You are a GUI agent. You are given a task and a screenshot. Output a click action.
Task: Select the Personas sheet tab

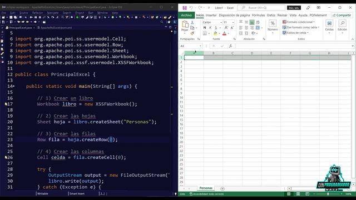pos(206,188)
